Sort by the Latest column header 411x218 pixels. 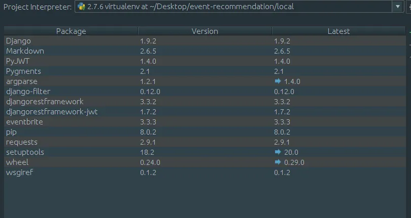[338, 31]
